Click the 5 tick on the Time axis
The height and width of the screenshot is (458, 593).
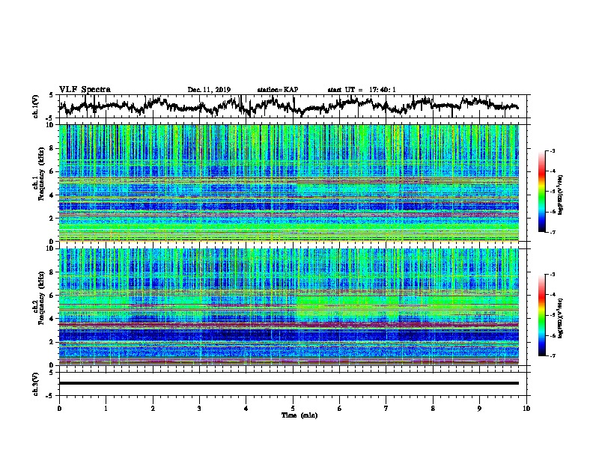pyautogui.click(x=293, y=408)
